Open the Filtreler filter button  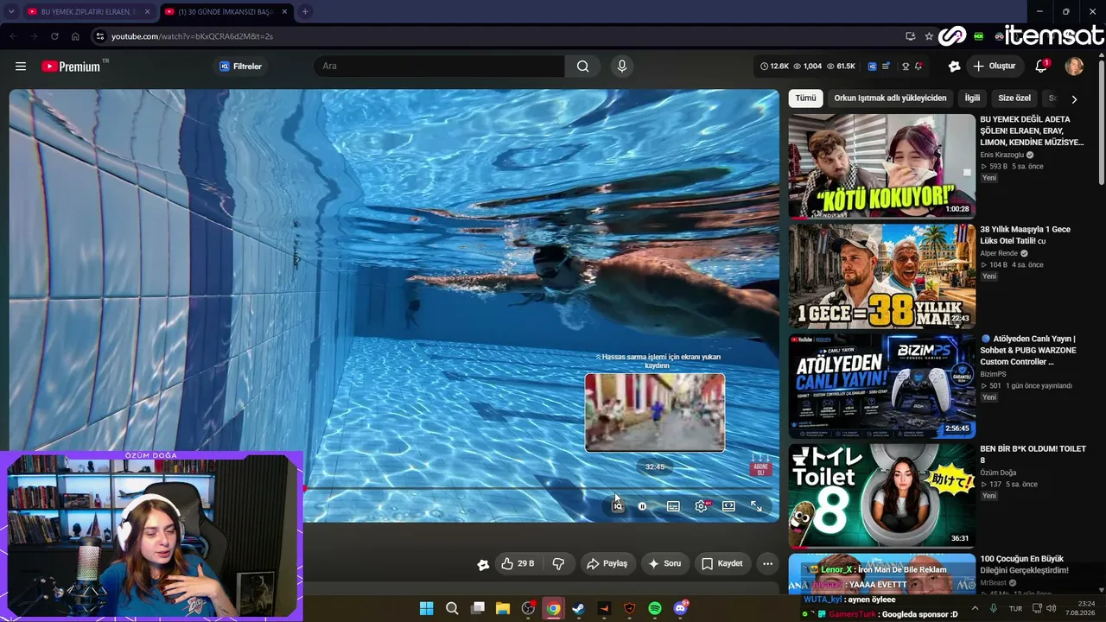[240, 67]
